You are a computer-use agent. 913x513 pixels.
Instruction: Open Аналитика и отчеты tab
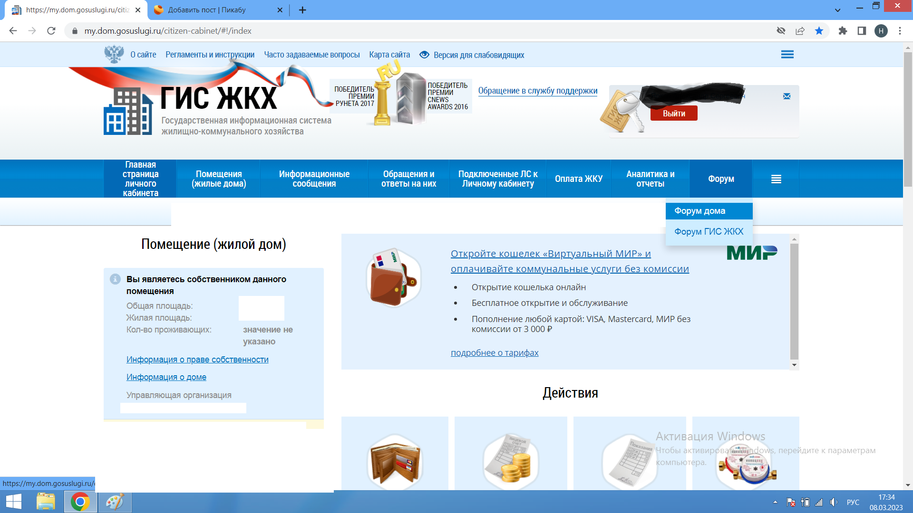(650, 179)
